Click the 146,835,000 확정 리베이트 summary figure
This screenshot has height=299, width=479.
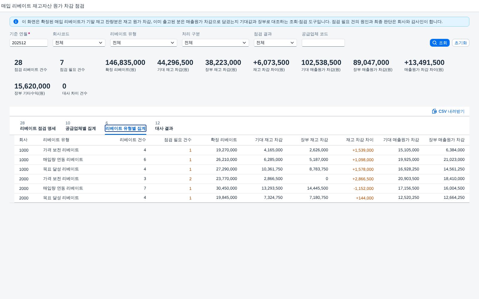click(125, 62)
